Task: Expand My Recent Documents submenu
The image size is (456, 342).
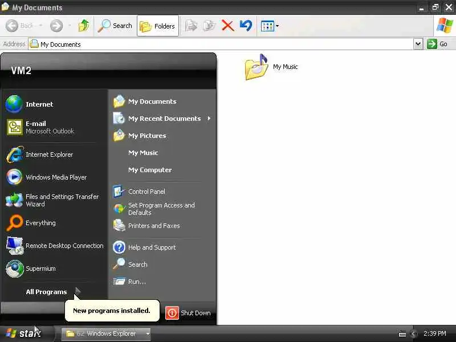Action: tap(162, 119)
